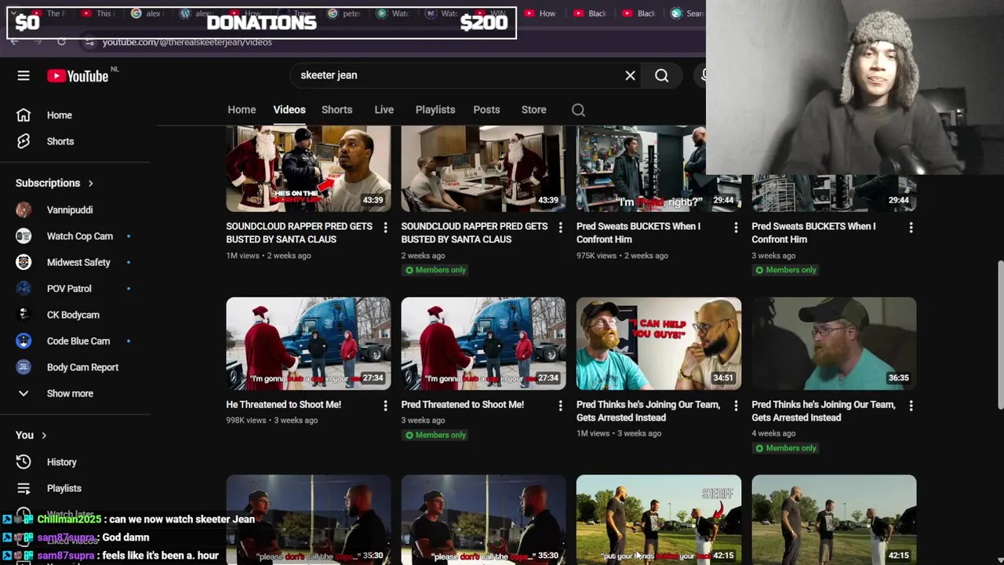Viewport: 1004px width, 565px height.
Task: Expand the You section chevron
Action: coord(44,435)
